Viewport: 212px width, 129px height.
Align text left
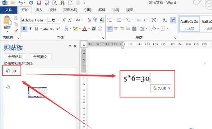110,29
